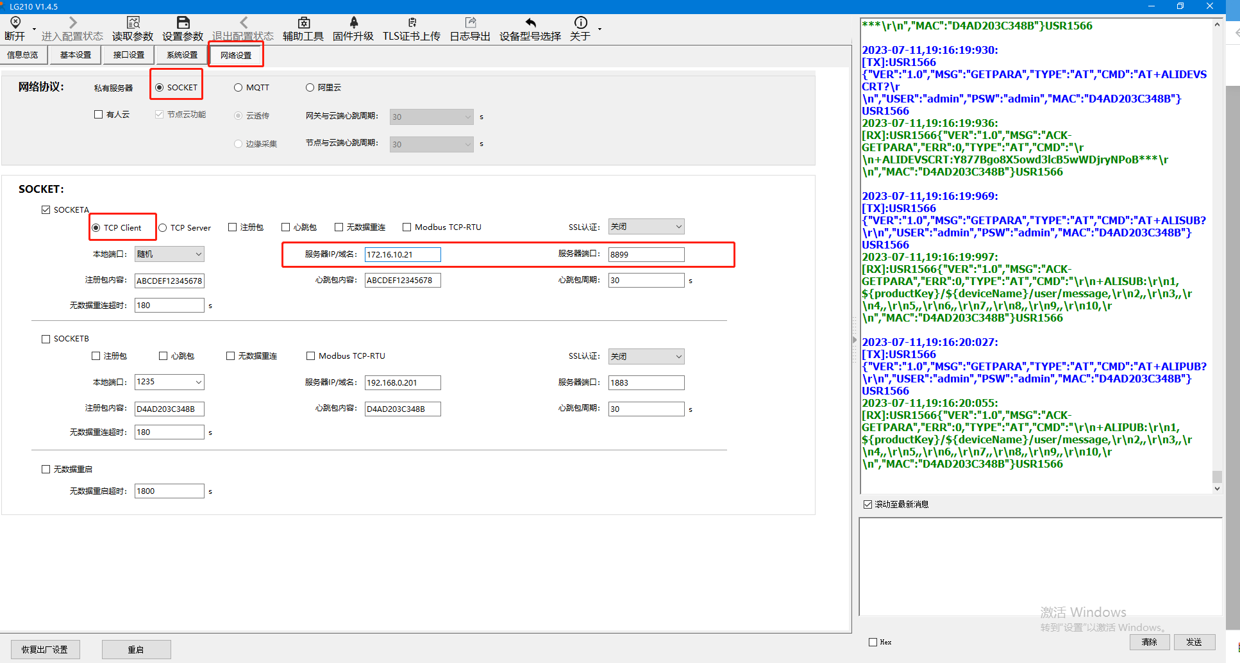Click log scrollbar down arrow
This screenshot has height=663, width=1240.
[x=1217, y=488]
